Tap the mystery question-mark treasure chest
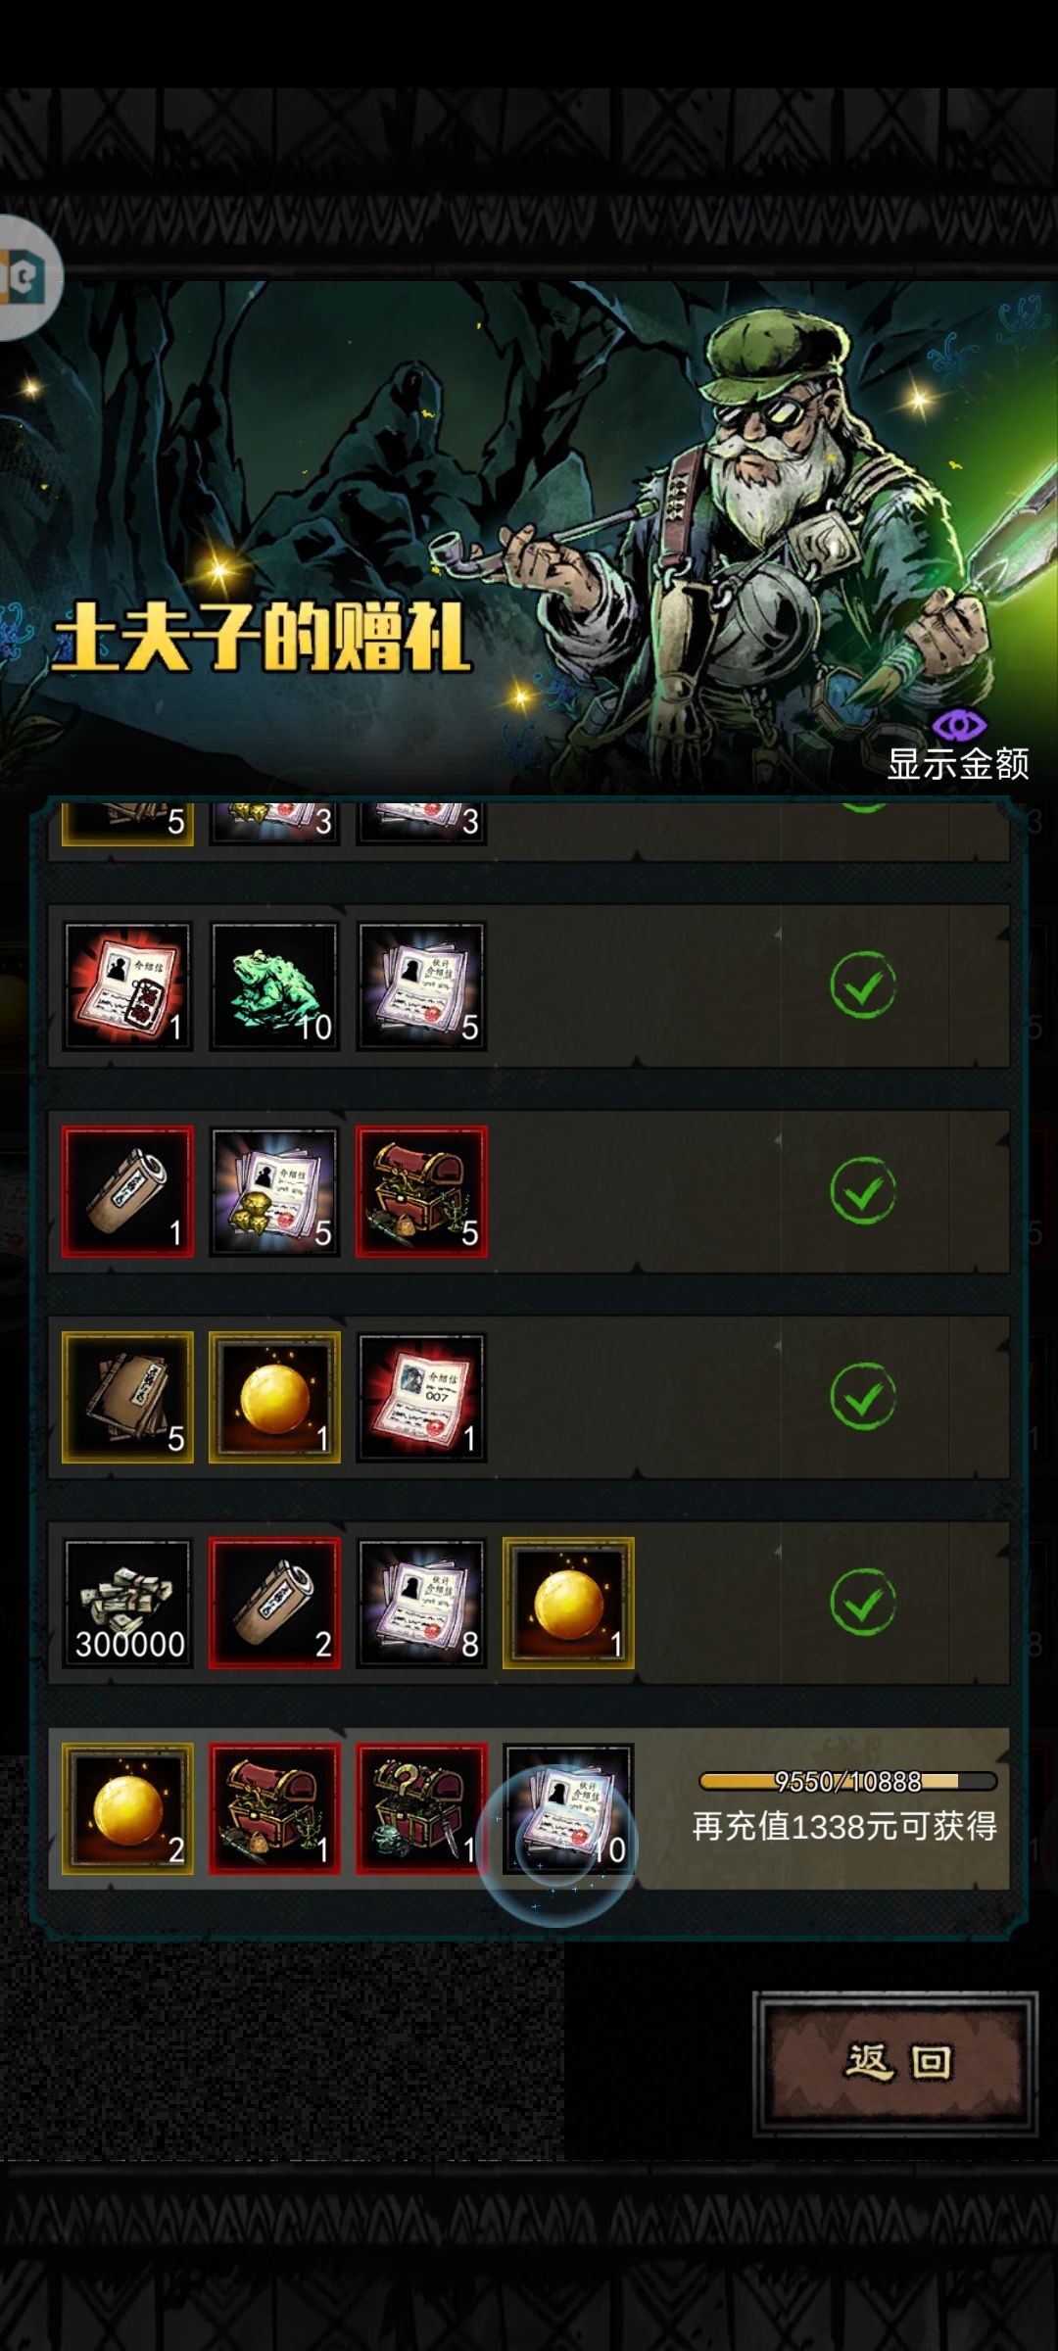1058x2351 pixels. point(421,1808)
